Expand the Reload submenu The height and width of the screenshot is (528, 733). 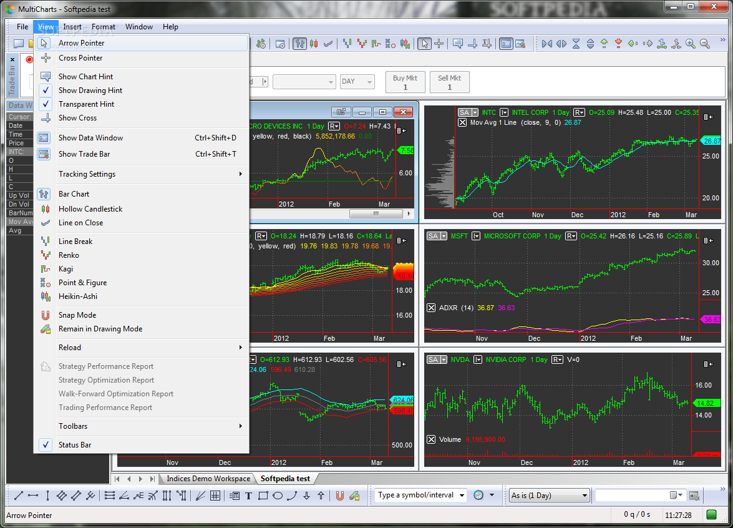(141, 348)
